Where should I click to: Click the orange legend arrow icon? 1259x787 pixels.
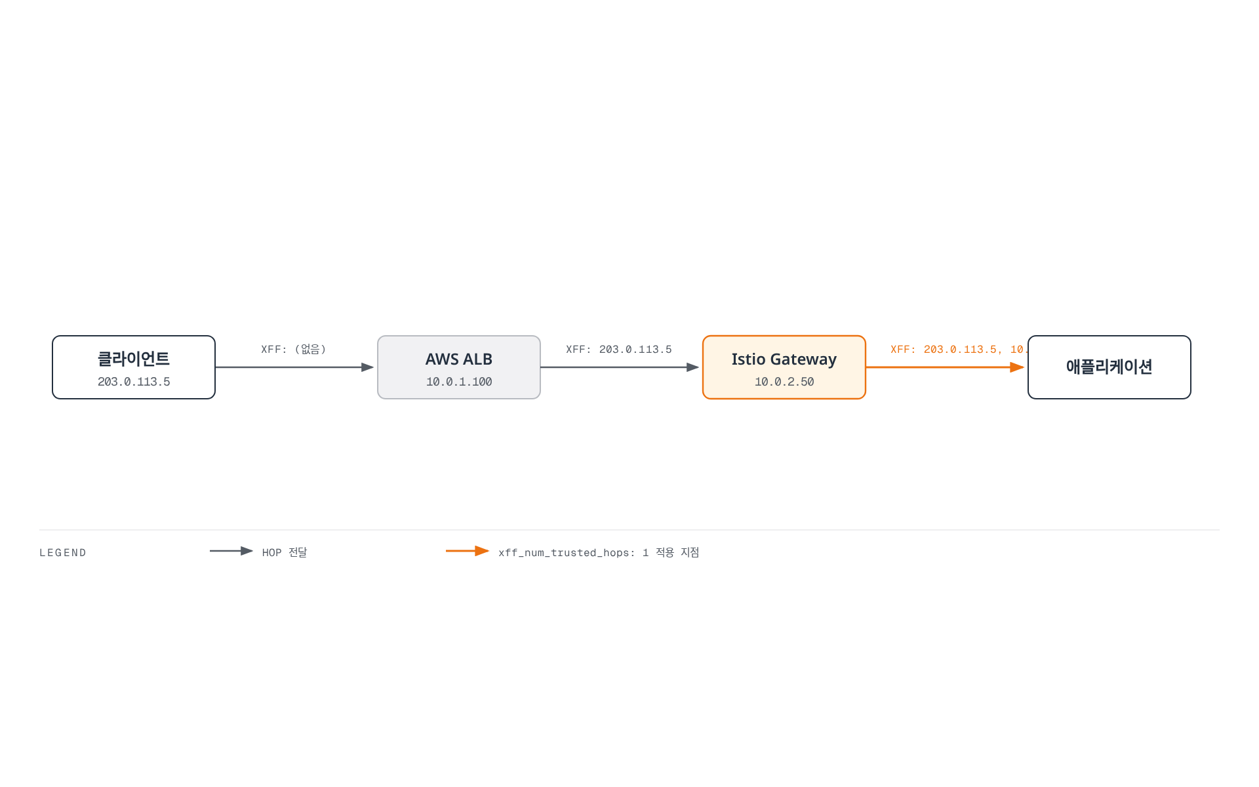tap(468, 551)
